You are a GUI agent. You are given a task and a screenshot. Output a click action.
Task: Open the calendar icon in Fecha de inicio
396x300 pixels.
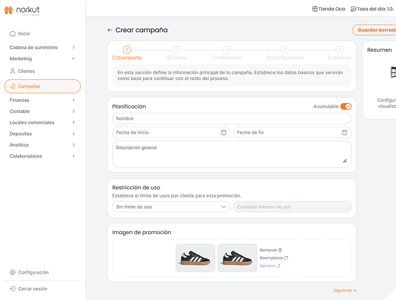[223, 132]
